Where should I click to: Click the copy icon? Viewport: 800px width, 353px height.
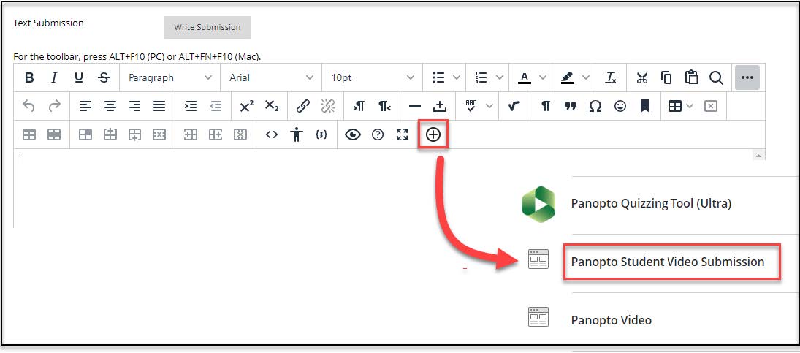666,77
